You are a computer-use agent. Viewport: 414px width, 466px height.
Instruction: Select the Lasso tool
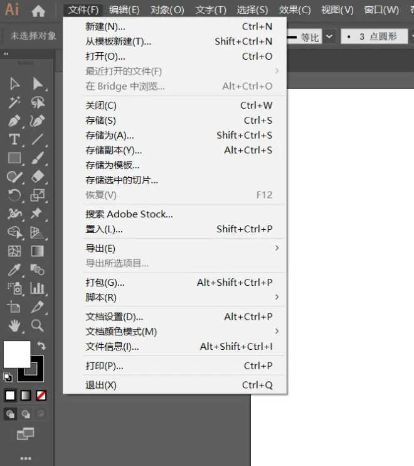coord(38,102)
